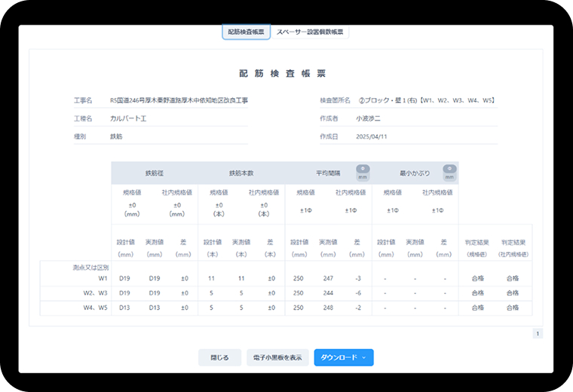Expand the ダウンロード dropdown button
Viewport: 573px width, 392px height.
point(343,357)
